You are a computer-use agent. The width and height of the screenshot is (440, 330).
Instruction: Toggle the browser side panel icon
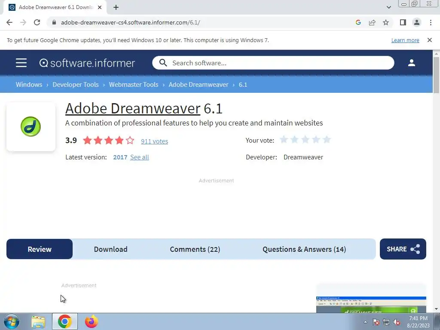pos(403,22)
